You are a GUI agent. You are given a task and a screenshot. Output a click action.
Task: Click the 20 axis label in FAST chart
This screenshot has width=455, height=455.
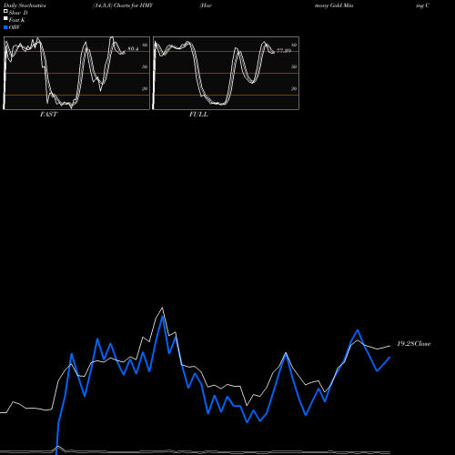(145, 88)
